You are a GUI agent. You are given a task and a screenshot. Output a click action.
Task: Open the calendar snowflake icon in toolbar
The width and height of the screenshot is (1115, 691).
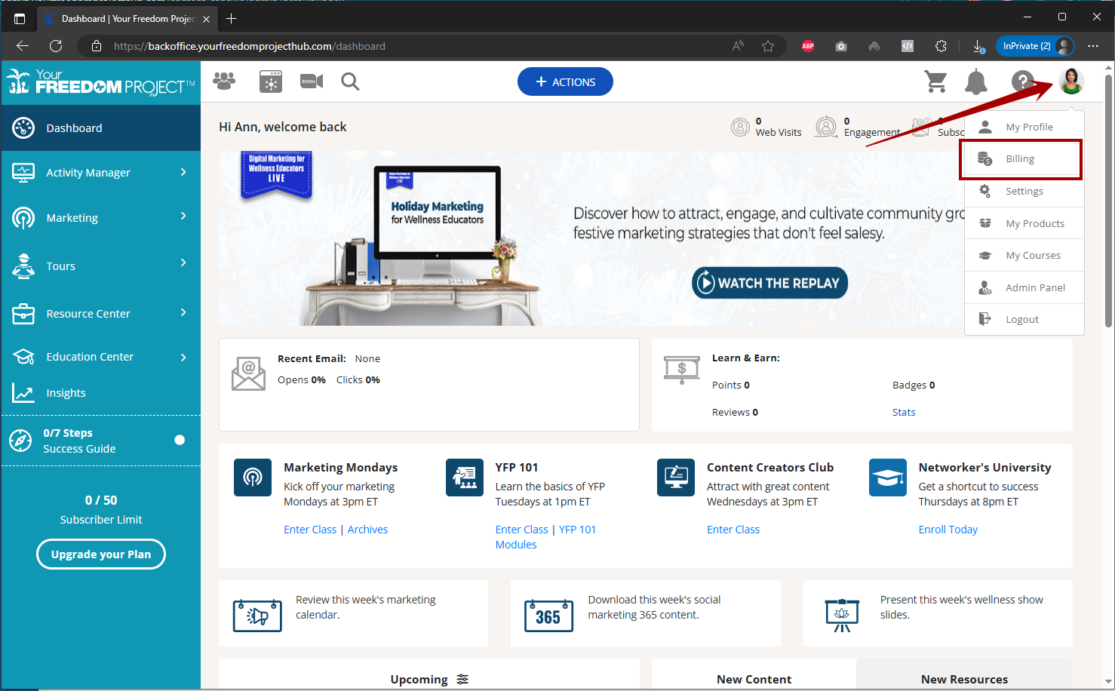coord(270,81)
